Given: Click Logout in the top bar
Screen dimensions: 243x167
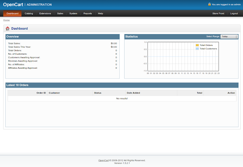Looking at the screenshot, I should (x=234, y=14).
